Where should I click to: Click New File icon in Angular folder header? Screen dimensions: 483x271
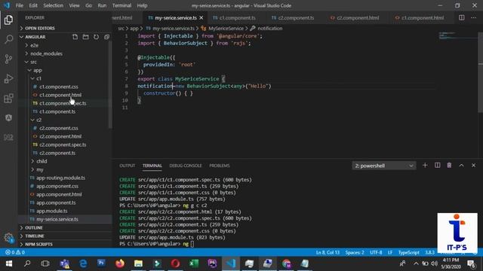tap(75, 37)
